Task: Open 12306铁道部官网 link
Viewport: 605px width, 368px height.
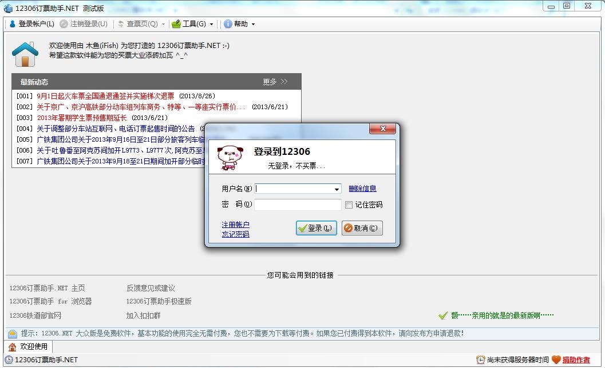Action: pos(35,315)
